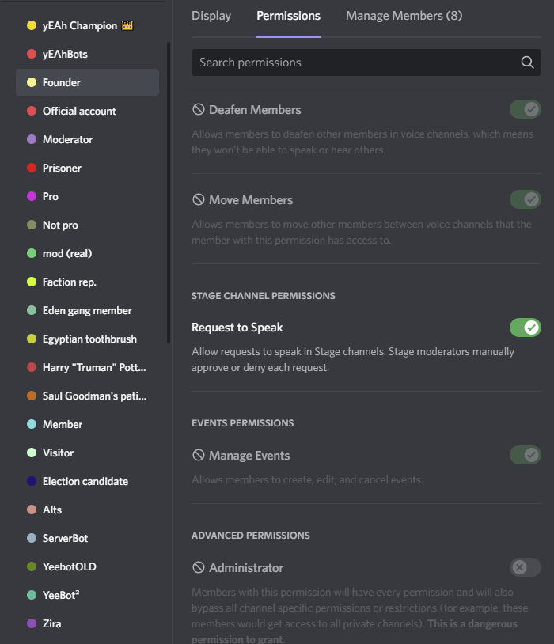Click the search magnifier icon
Screen dimensions: 554x644
(x=527, y=63)
